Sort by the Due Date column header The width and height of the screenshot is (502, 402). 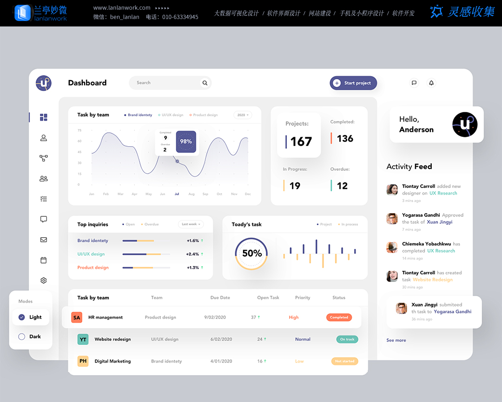tap(220, 298)
